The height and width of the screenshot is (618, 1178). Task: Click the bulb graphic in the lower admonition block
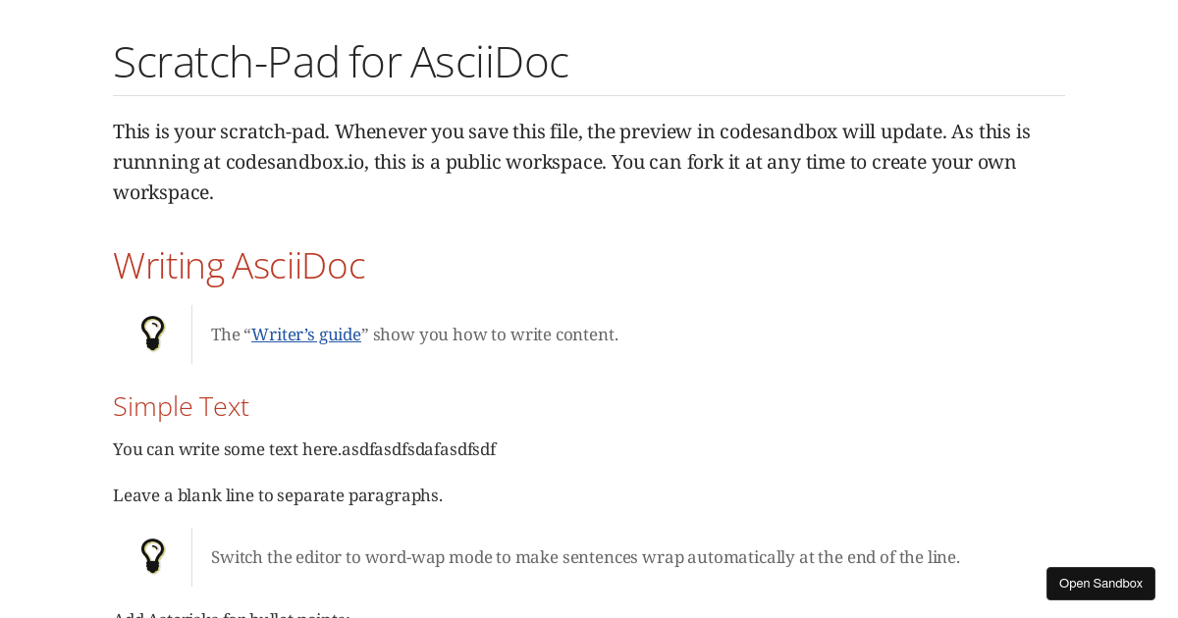152,555
